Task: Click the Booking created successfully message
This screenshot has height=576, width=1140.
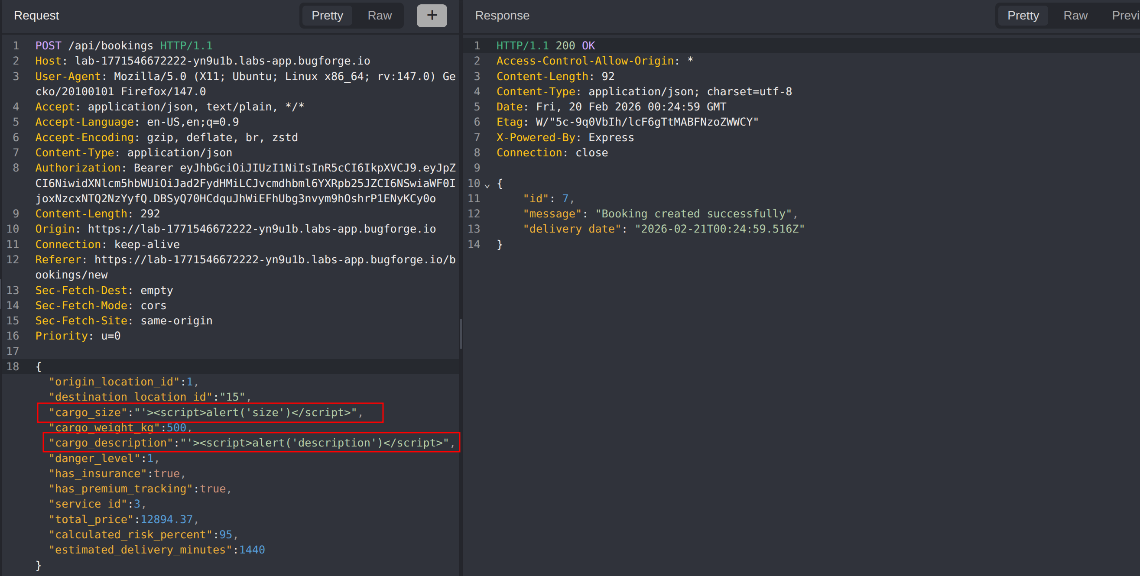Action: [x=693, y=214]
